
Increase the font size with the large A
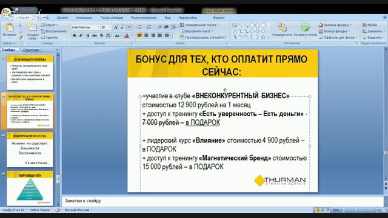[x=116, y=27]
